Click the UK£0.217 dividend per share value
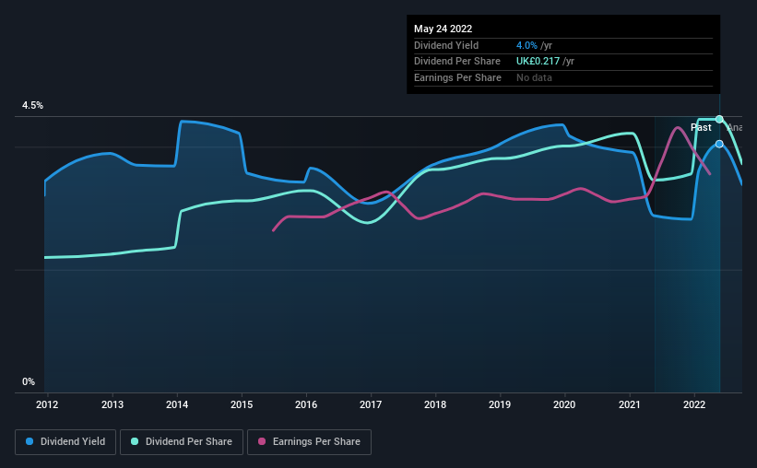The height and width of the screenshot is (468, 757). click(x=538, y=62)
